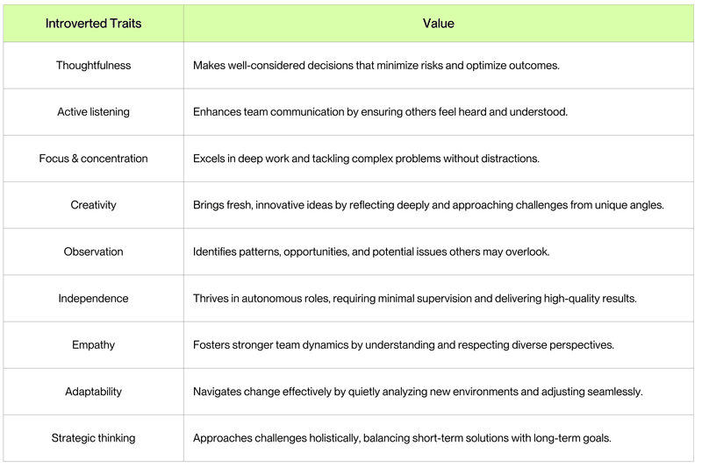Select the text on enhancing team communication

(x=381, y=112)
